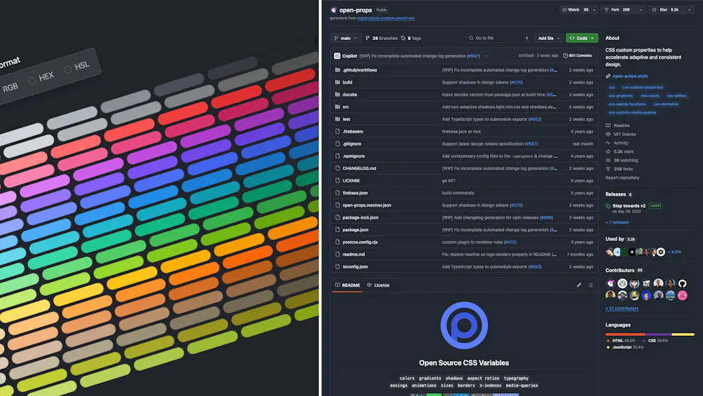This screenshot has height=396, width=703.
Task: Open the CHANGELOG.md file
Action: (359, 168)
